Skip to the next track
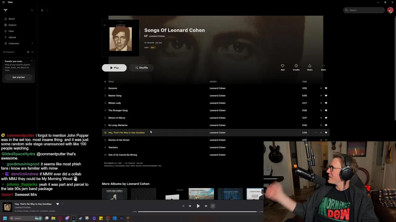 [206, 206]
